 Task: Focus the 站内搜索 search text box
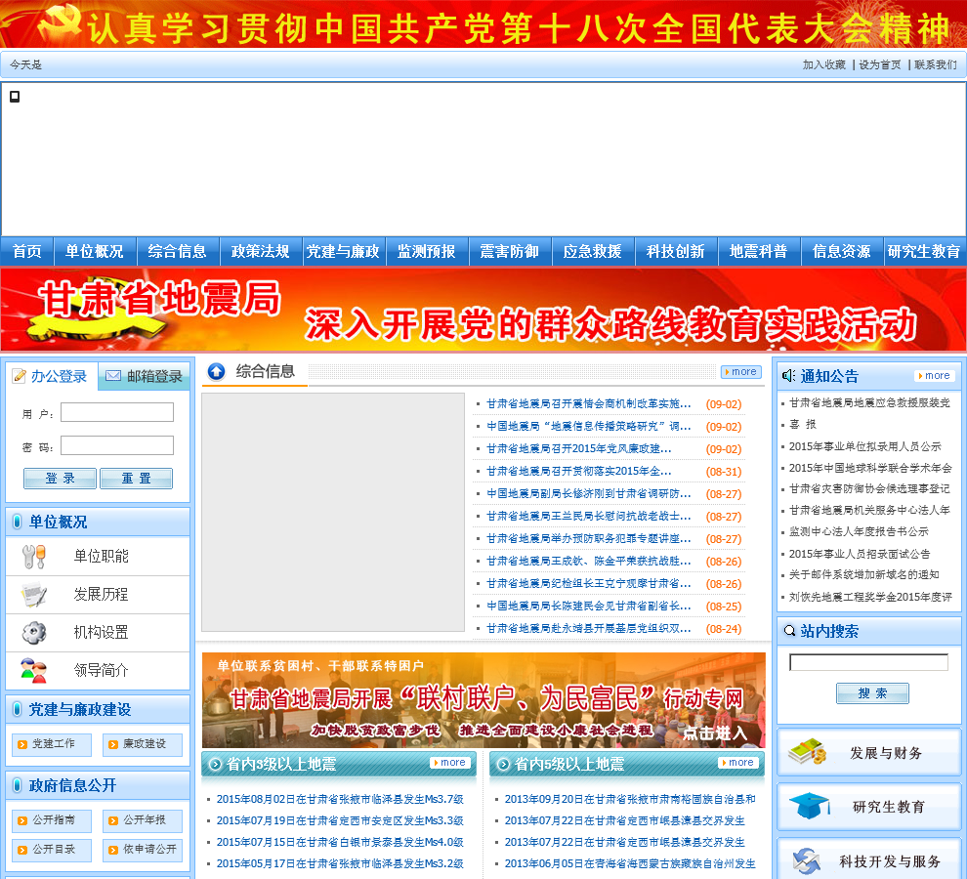point(868,662)
